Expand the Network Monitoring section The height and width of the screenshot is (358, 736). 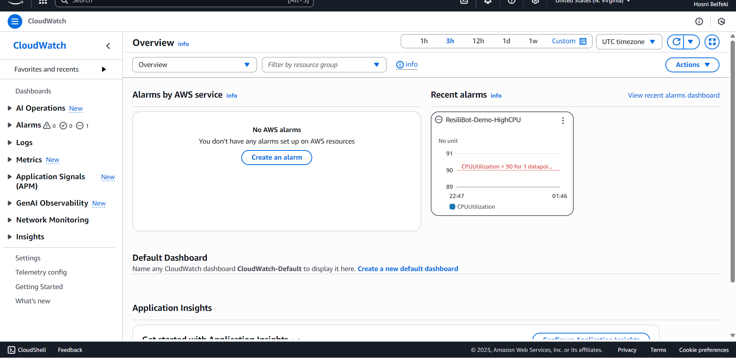point(10,220)
